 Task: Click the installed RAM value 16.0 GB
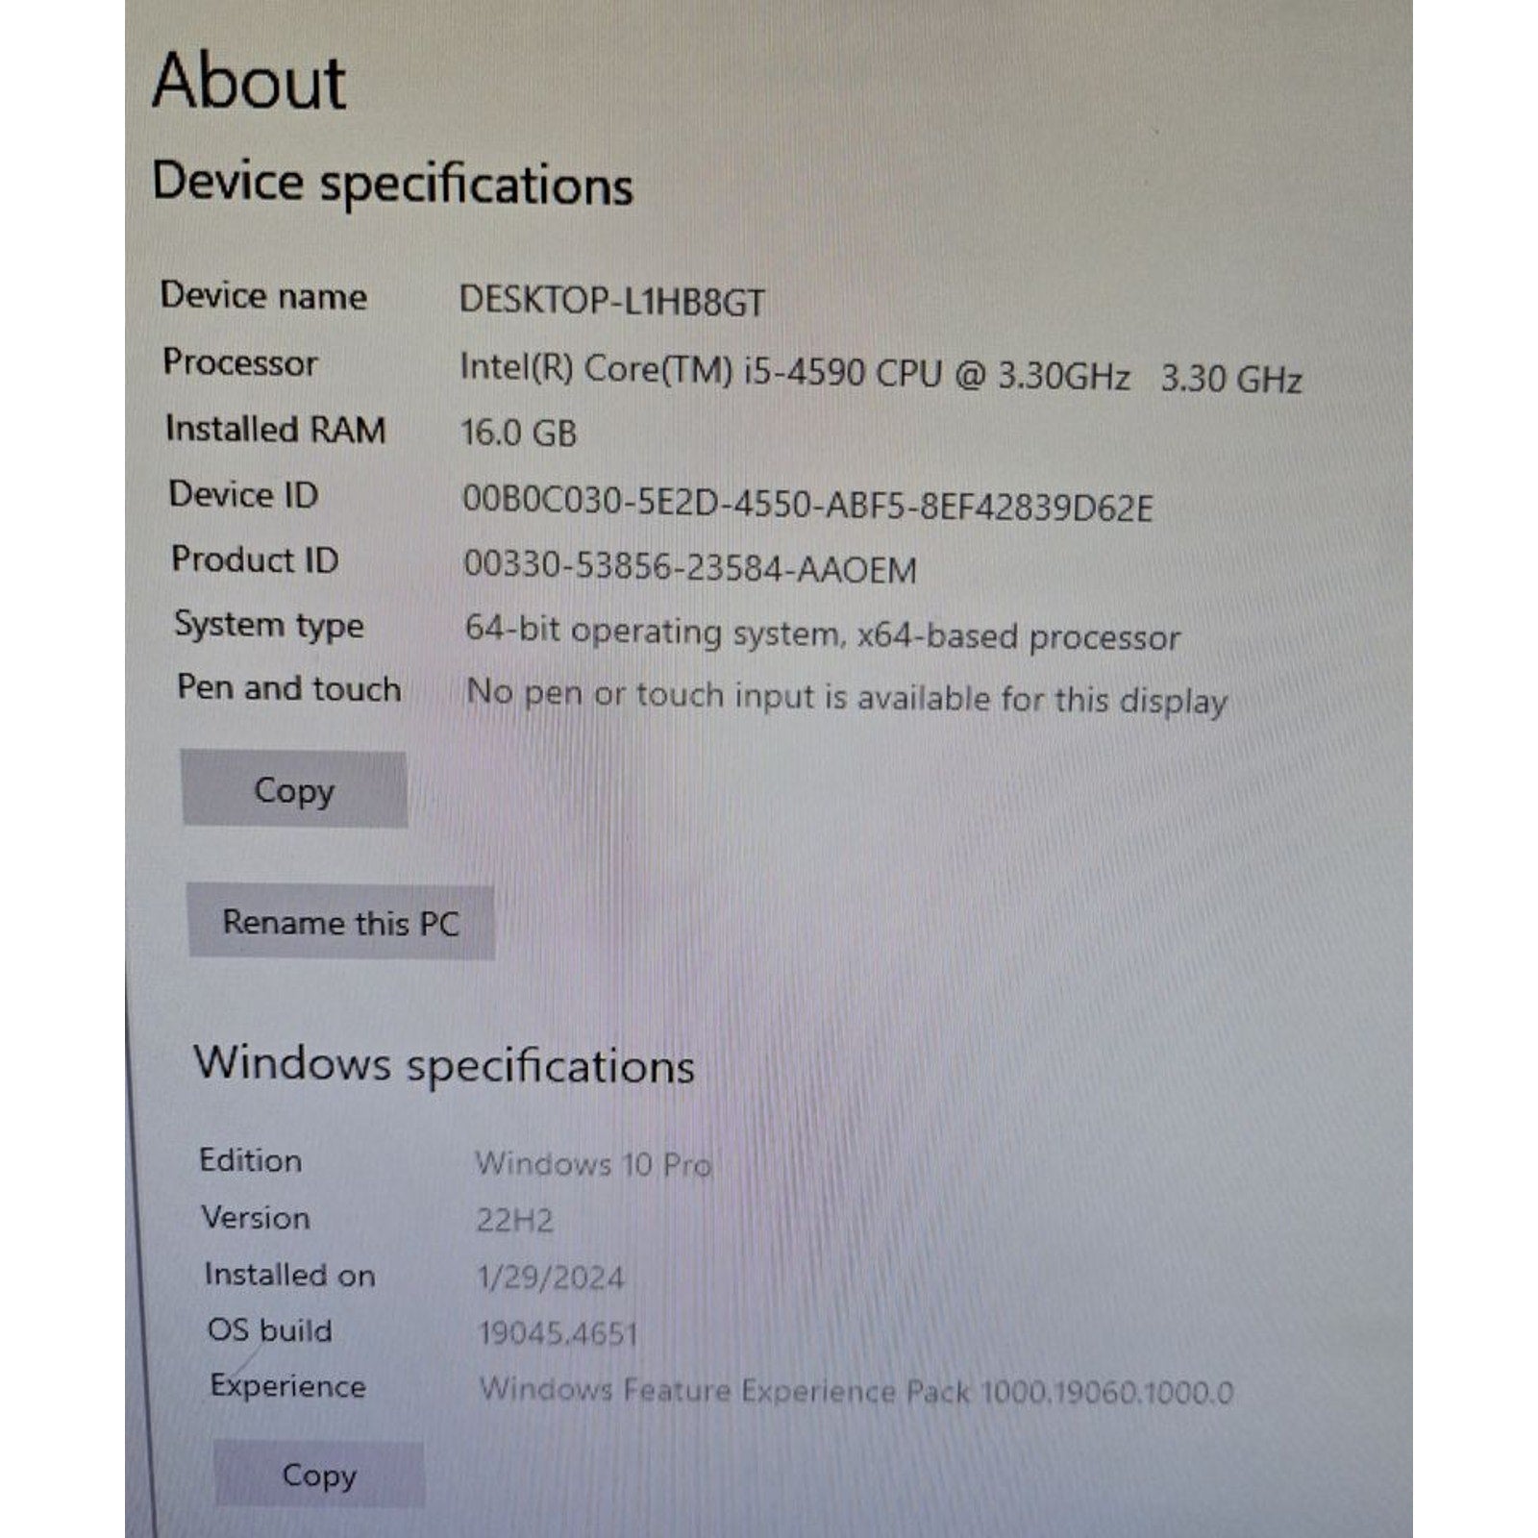point(518,433)
